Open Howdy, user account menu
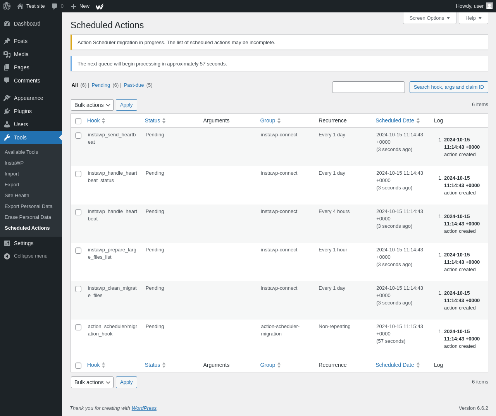 click(474, 6)
